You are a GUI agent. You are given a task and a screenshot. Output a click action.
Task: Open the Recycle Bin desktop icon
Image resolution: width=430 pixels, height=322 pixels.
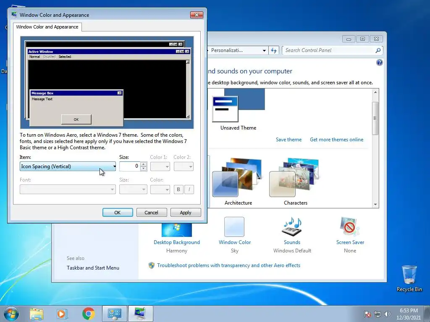(409, 278)
